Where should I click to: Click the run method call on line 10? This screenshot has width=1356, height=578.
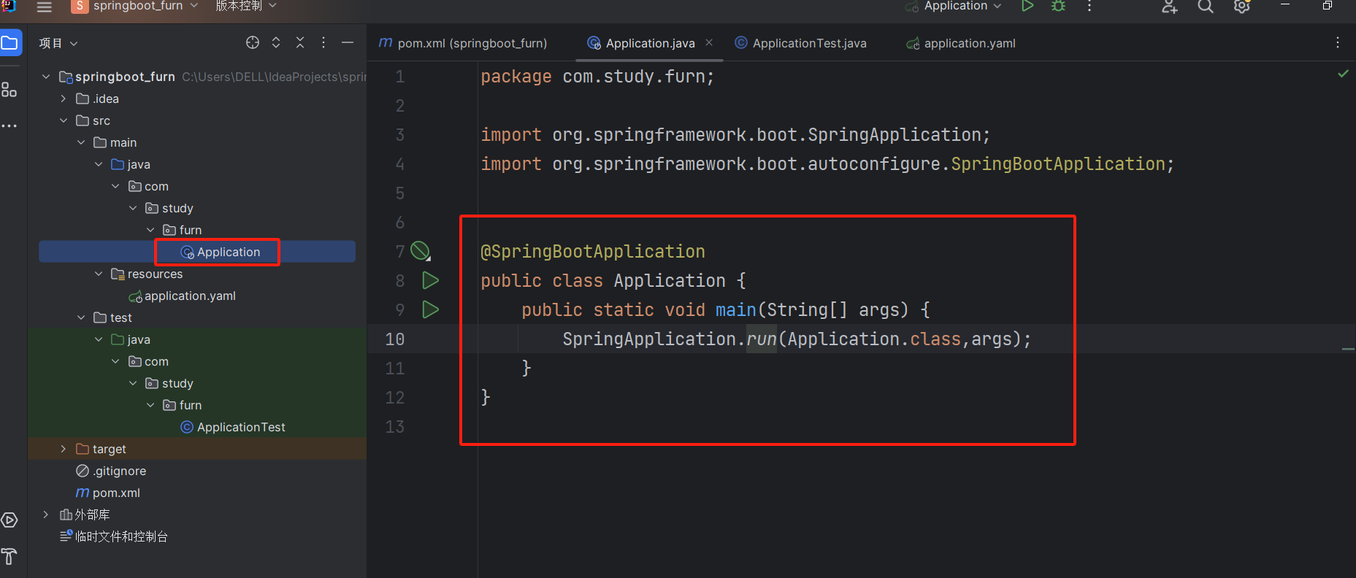762,339
